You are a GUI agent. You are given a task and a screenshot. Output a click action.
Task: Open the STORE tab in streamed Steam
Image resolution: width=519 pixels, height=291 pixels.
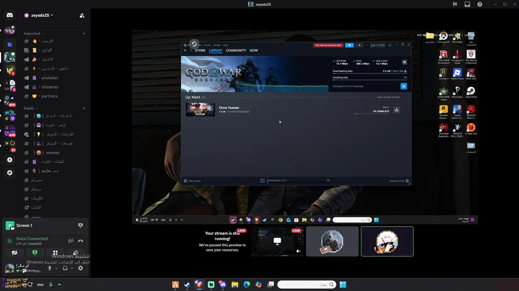[x=200, y=51]
